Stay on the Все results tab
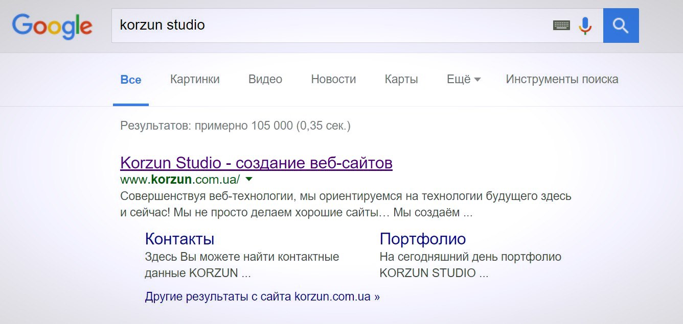The image size is (683, 324). tap(131, 79)
